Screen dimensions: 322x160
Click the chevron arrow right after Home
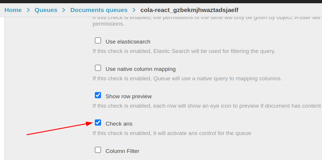point(28,10)
